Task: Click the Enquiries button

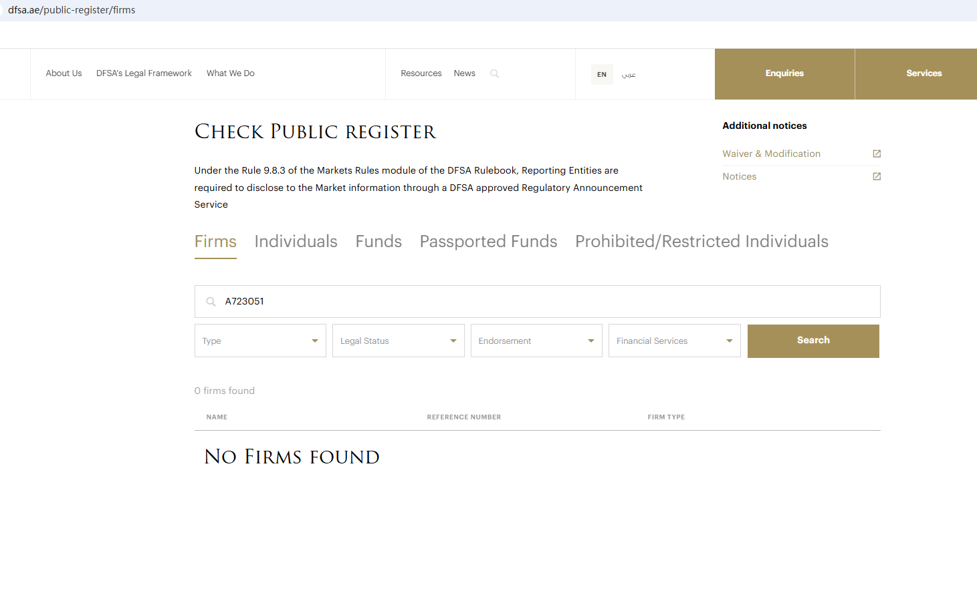Action: [784, 73]
